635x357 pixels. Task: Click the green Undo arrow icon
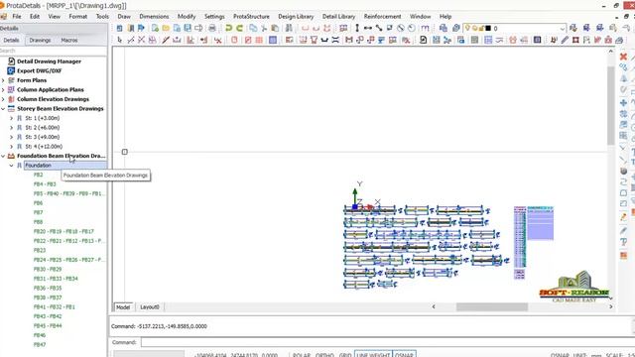click(229, 28)
